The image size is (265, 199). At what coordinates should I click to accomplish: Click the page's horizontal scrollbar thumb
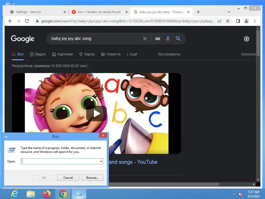click(164, 184)
